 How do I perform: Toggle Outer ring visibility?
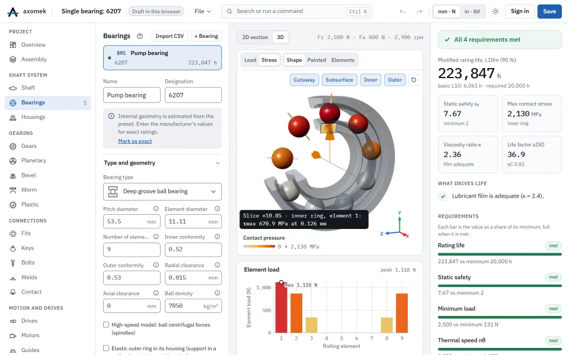tap(395, 80)
